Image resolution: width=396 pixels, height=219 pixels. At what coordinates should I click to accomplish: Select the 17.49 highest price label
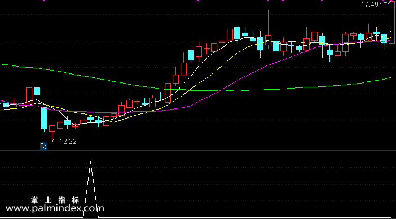(369, 5)
